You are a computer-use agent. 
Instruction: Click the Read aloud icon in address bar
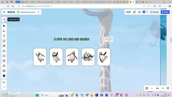point(144,6)
